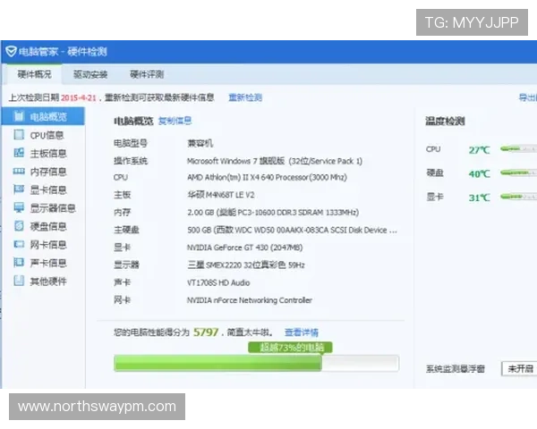Image resolution: width=537 pixels, height=429 pixels.
Task: Click the NVIDIA GeForce GT 430 text
Action: click(x=244, y=248)
